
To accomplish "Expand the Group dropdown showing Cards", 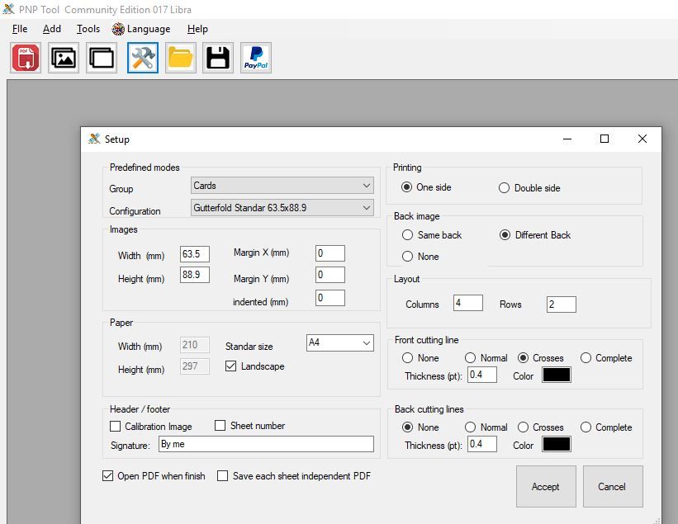I will [282, 186].
